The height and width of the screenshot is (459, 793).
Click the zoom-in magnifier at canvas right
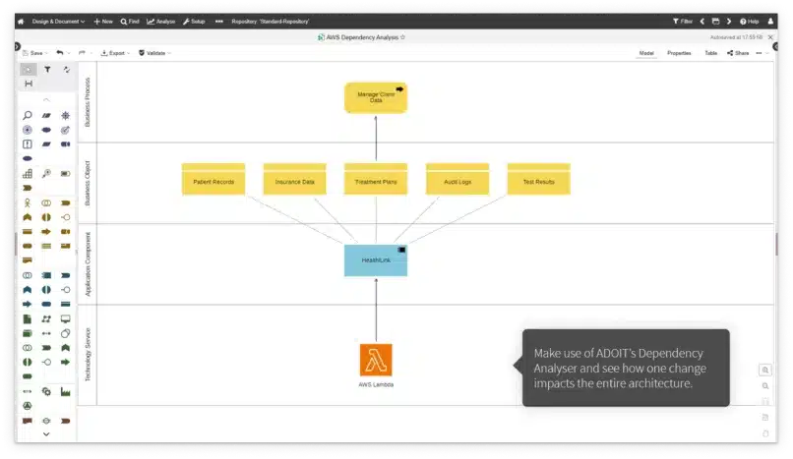coord(765,371)
